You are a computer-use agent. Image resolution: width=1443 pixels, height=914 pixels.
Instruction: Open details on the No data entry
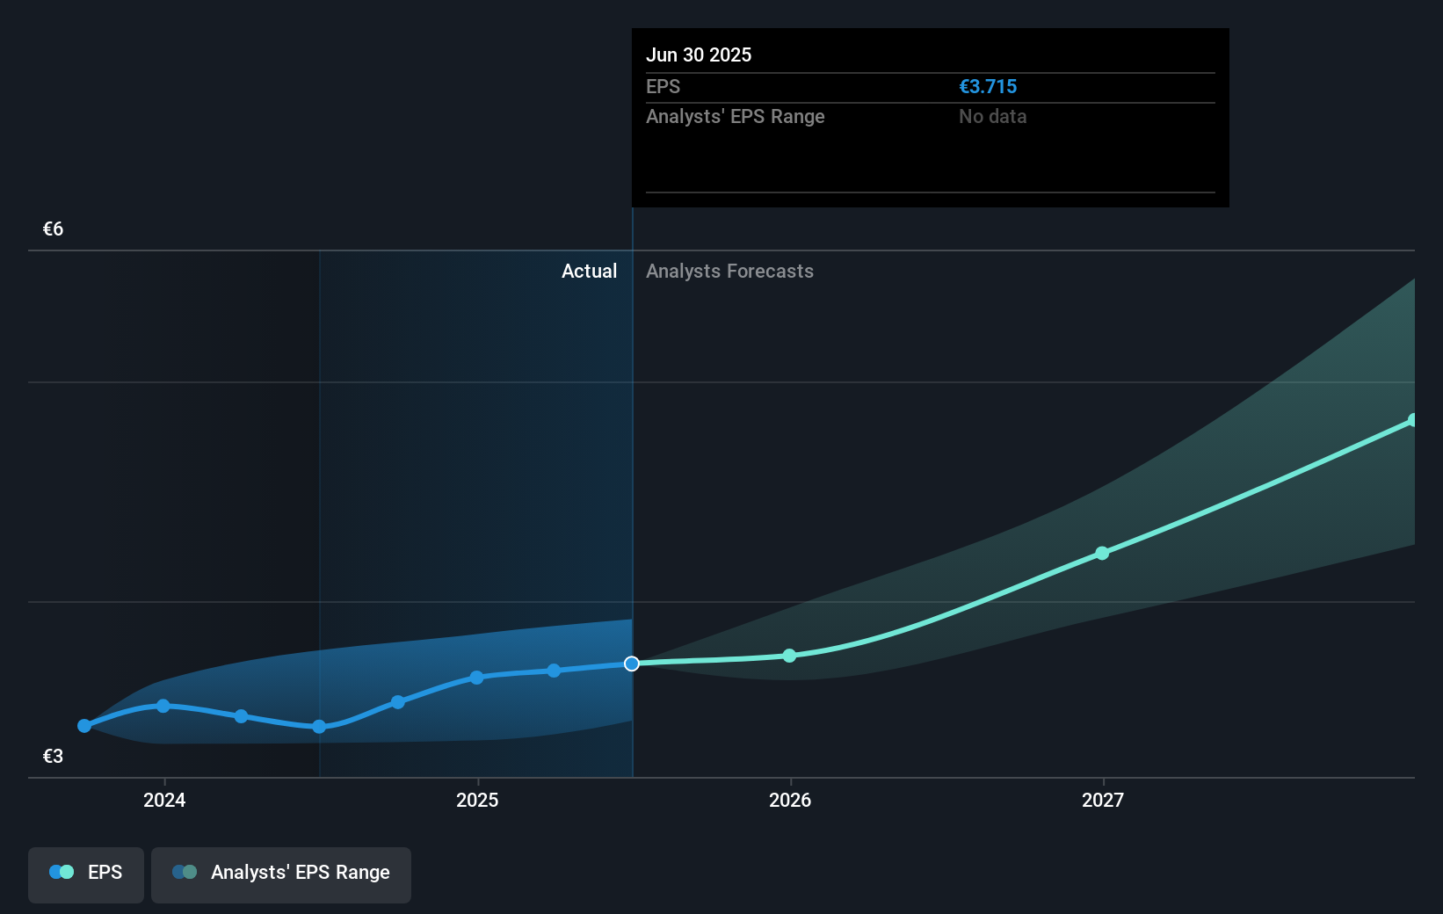click(x=992, y=116)
